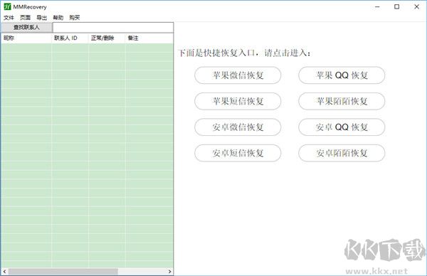Open the 导出 menu
This screenshot has width=427, height=276.
click(x=42, y=18)
